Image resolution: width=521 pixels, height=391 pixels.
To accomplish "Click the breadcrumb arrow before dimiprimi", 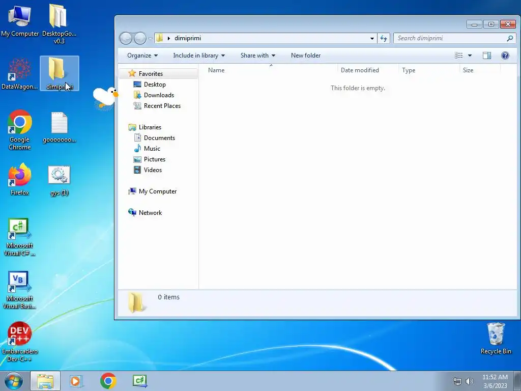I will click(169, 38).
